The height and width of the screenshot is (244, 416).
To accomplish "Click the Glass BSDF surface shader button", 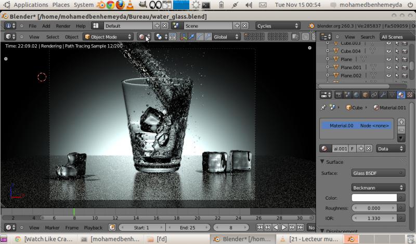I will [378, 173].
